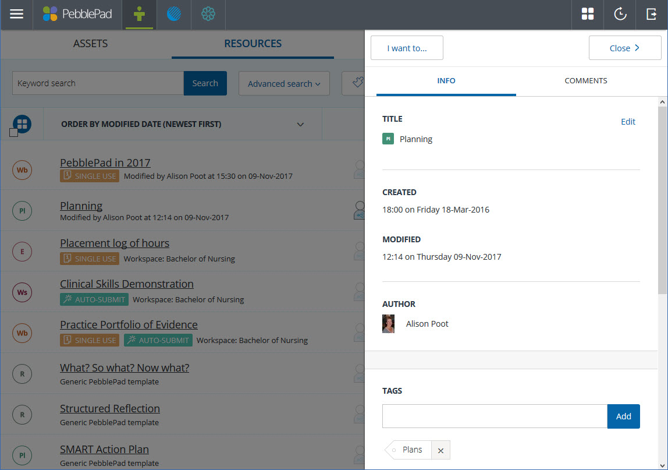Image resolution: width=668 pixels, height=470 pixels.
Task: Click the Edit title link
Action: pyautogui.click(x=628, y=122)
